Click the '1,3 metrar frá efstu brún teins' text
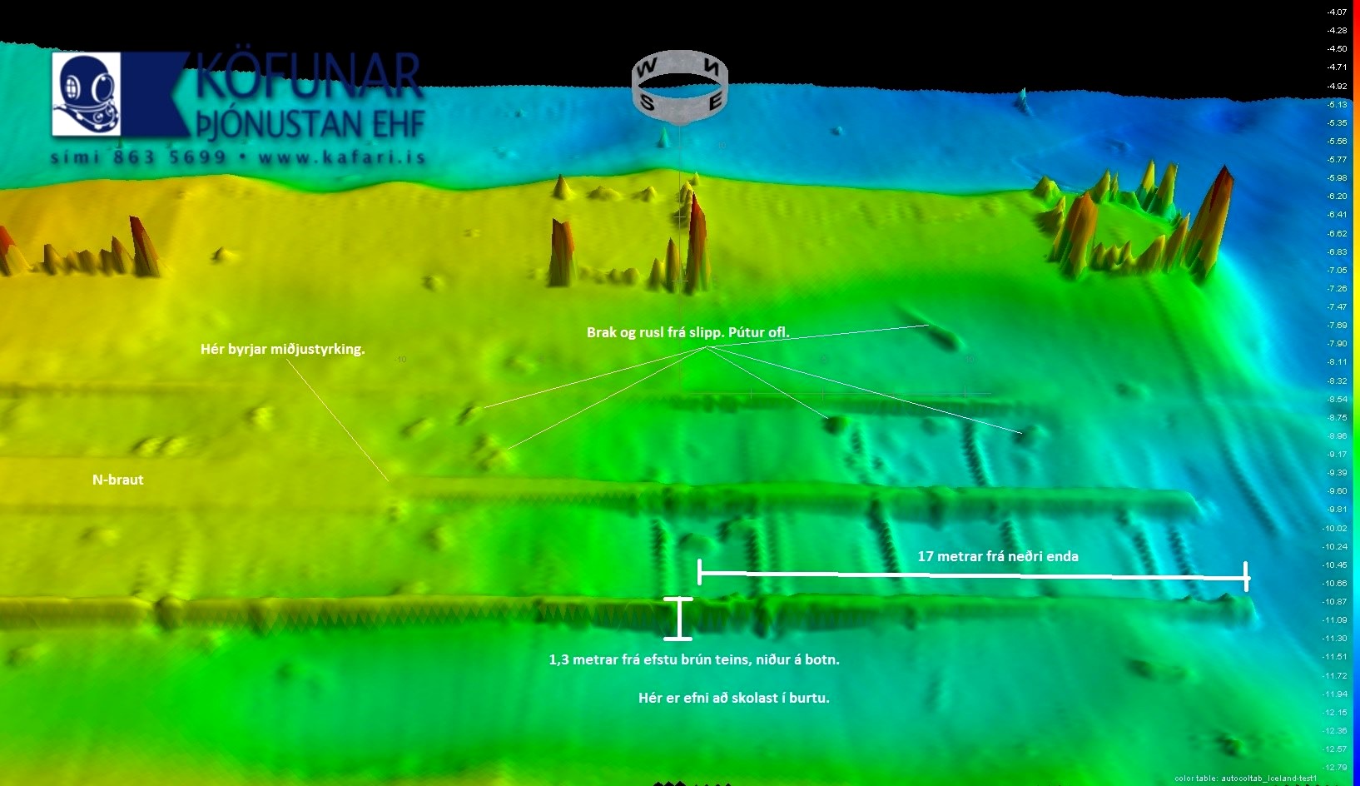The image size is (1360, 786). (693, 659)
